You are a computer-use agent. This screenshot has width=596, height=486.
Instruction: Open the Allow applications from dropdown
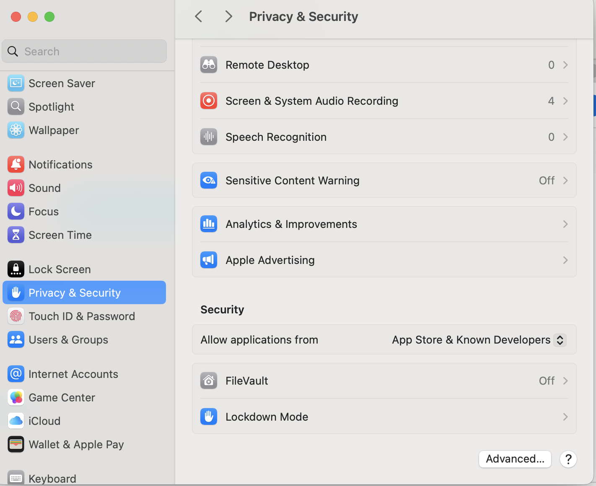coord(560,340)
